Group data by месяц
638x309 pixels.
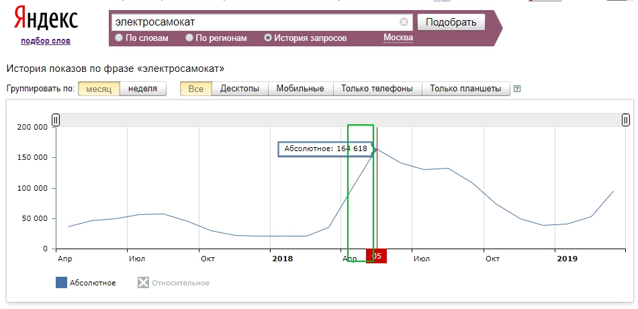pos(99,89)
